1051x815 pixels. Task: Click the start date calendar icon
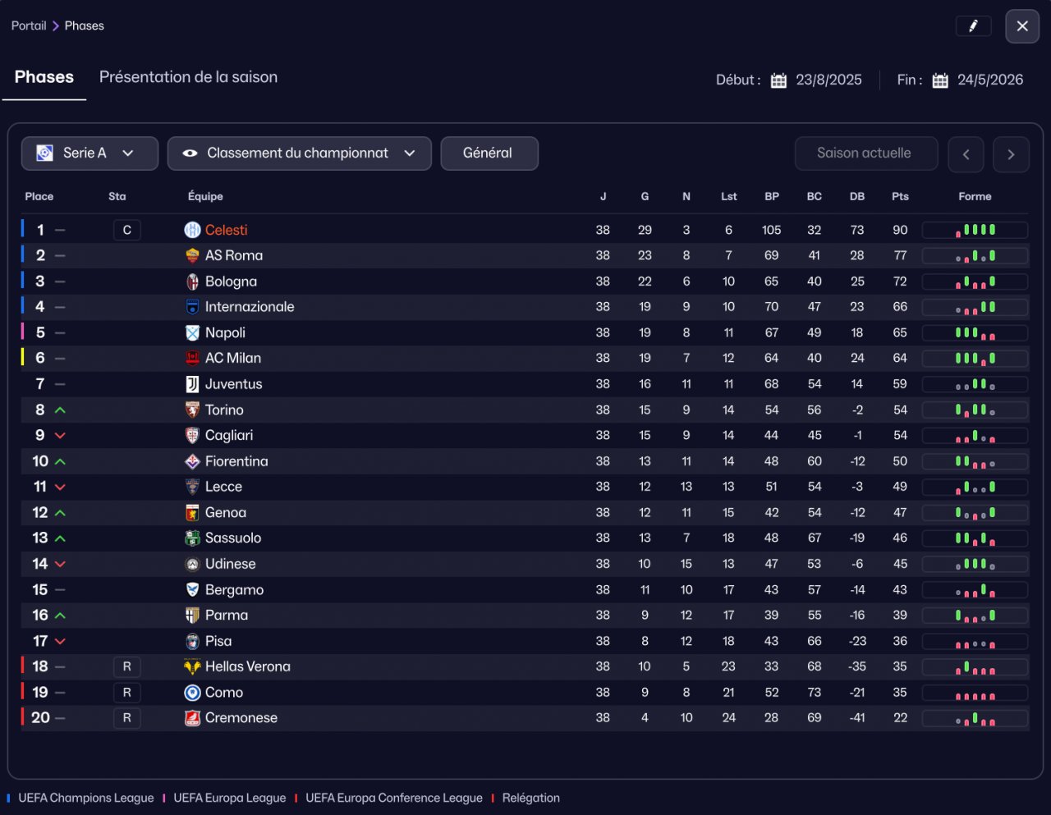tap(778, 80)
